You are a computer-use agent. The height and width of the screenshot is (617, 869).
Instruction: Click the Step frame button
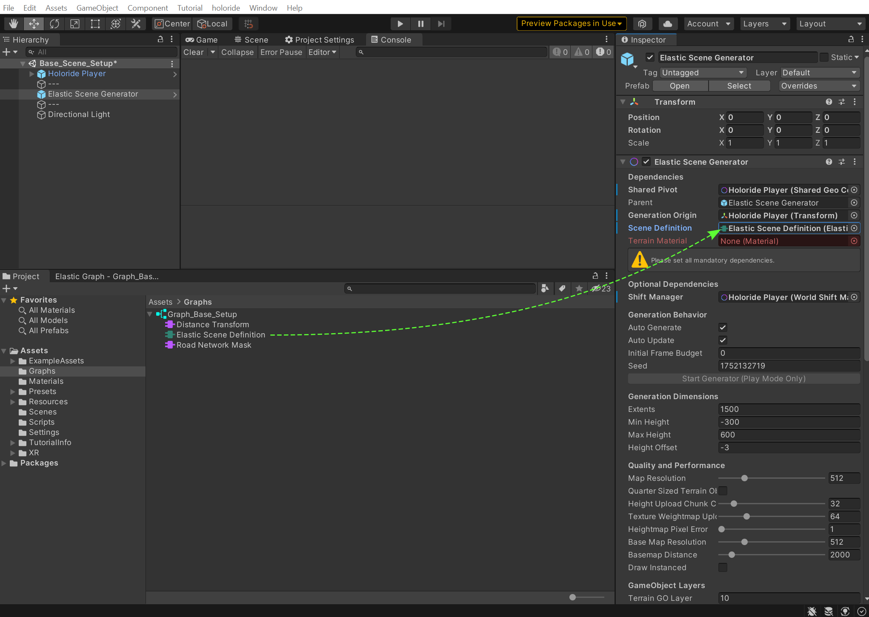441,24
